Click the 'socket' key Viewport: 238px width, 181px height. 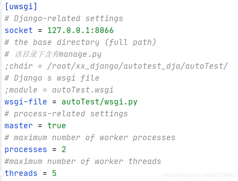[19, 30]
